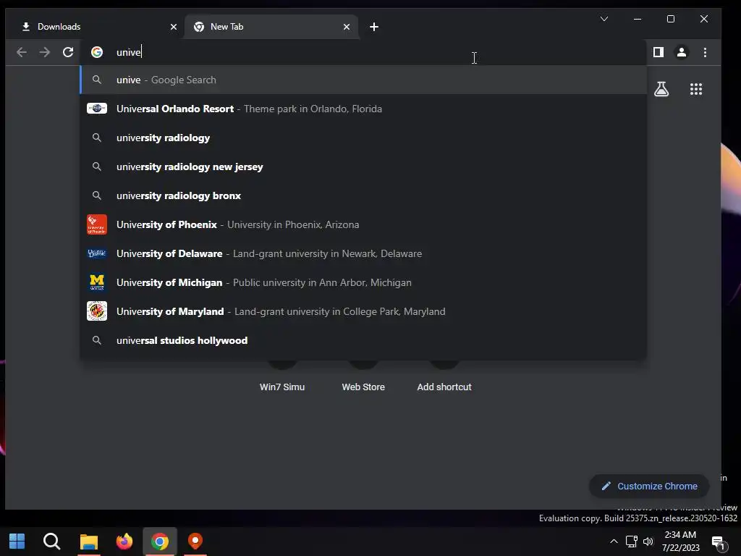
Task: Pick 'universal studios hollywood' suggestion
Action: tap(363, 340)
